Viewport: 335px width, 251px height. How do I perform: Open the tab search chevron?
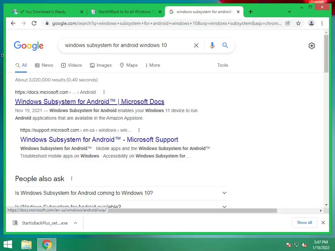(289, 12)
